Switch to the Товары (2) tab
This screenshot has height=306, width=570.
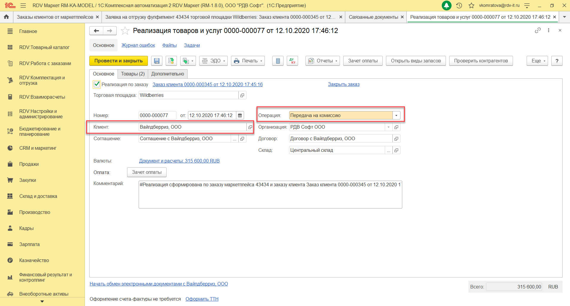133,74
